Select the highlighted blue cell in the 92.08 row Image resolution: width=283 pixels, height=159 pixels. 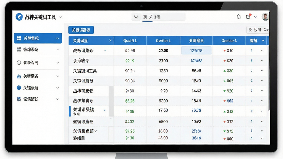tap(196, 51)
